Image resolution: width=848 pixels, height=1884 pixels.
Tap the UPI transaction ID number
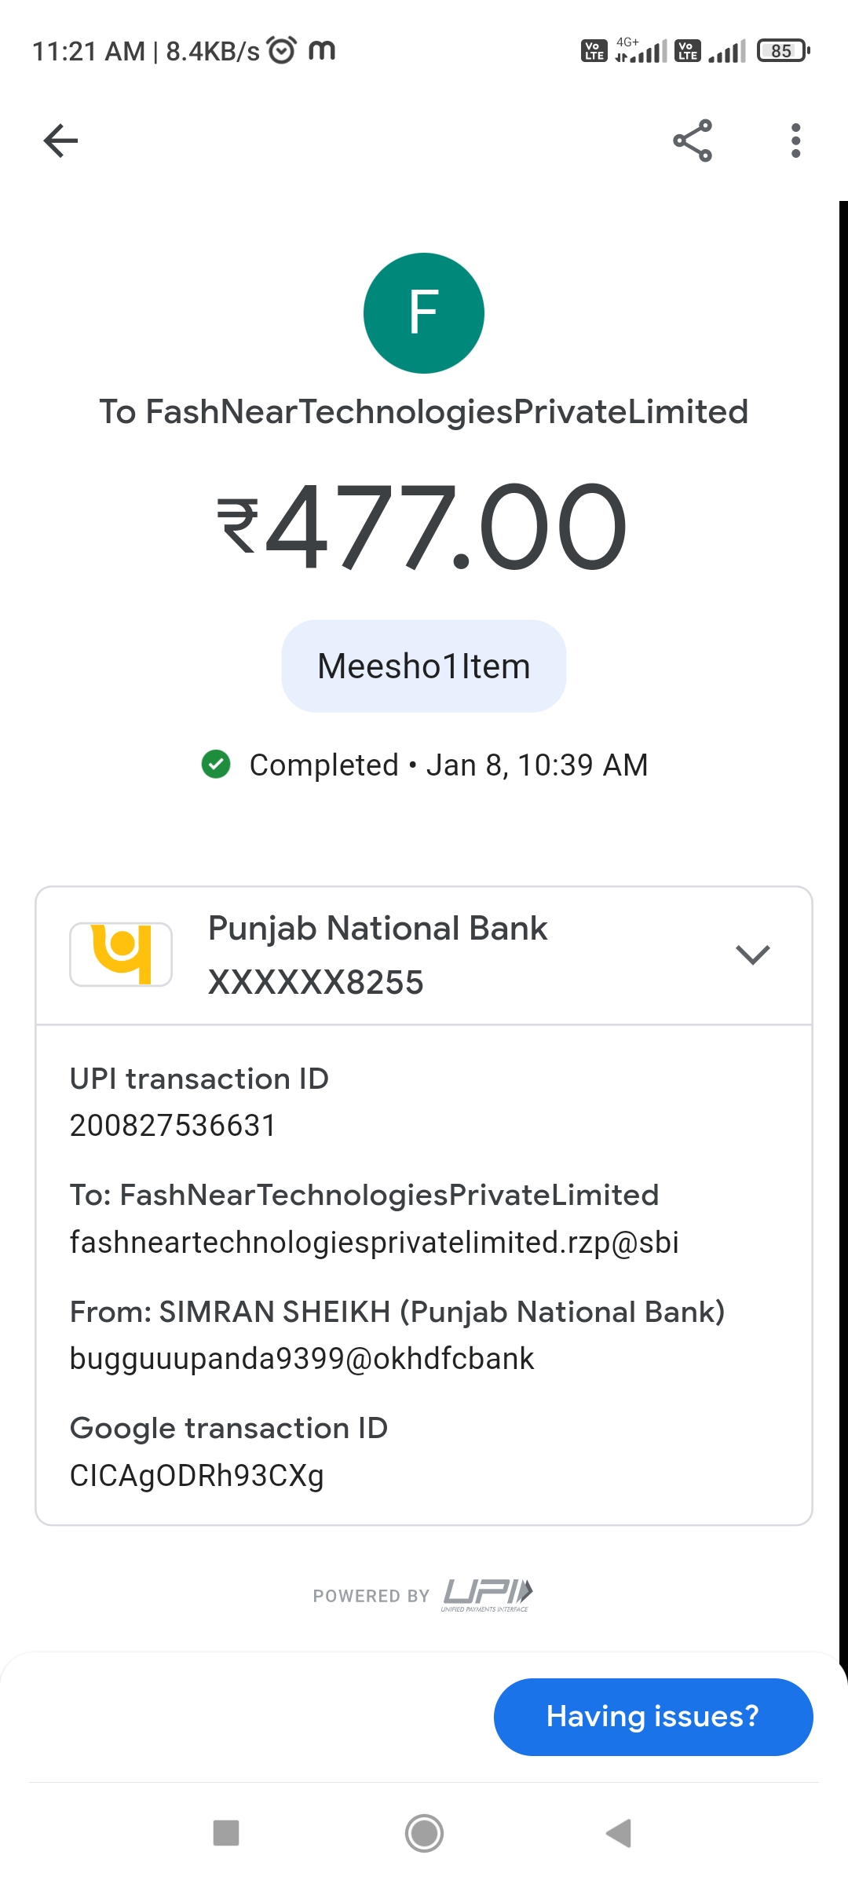(x=173, y=1126)
